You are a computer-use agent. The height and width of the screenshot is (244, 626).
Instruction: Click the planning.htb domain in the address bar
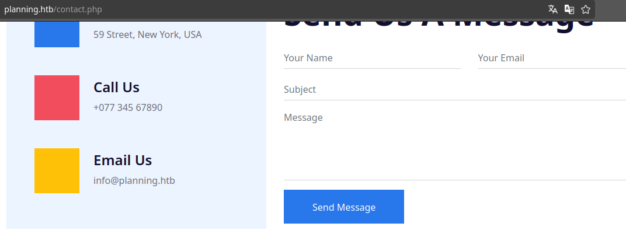(28, 10)
